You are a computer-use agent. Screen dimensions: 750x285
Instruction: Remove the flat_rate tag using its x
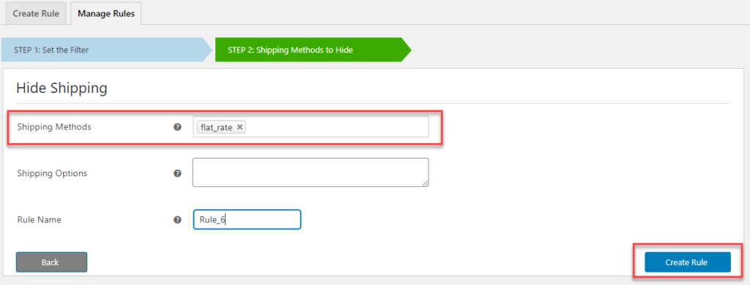[x=240, y=127]
